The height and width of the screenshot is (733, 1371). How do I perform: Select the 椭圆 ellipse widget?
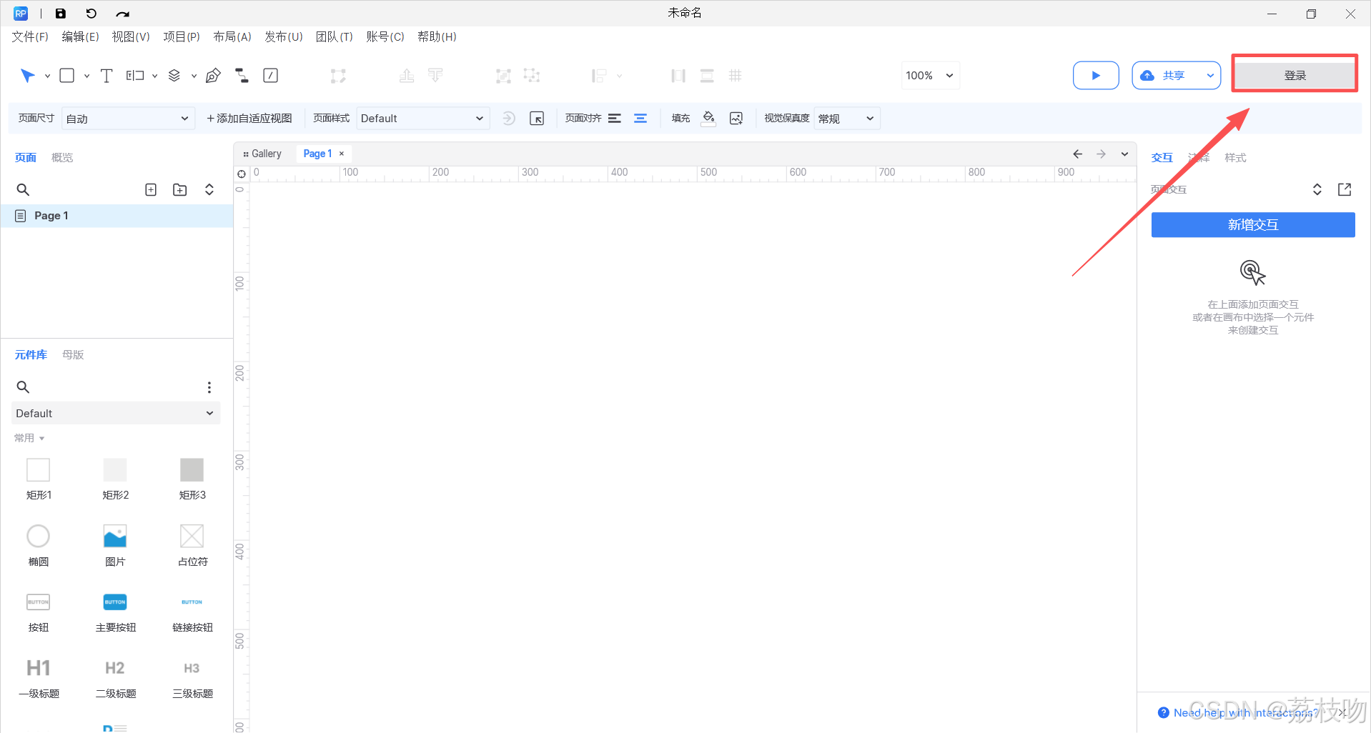point(39,545)
